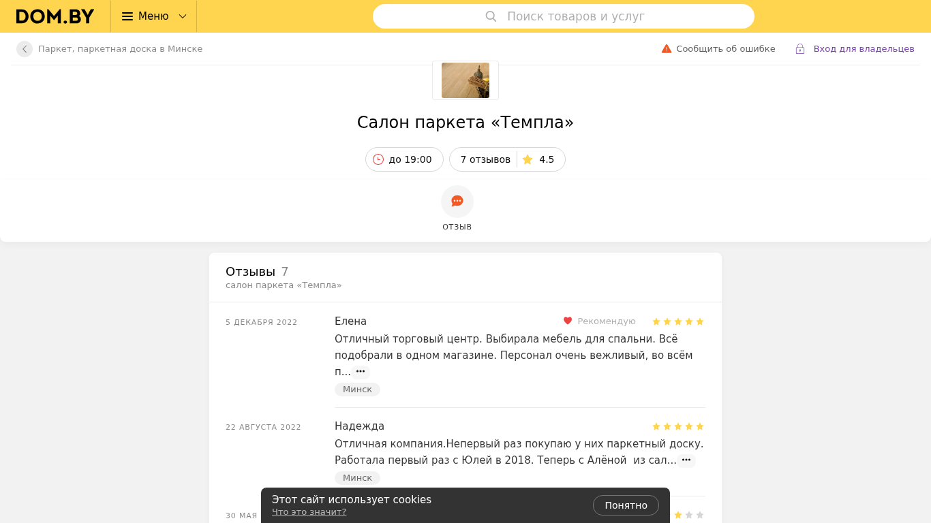
Task: Click the 7 отзывов button
Action: pyautogui.click(x=485, y=159)
